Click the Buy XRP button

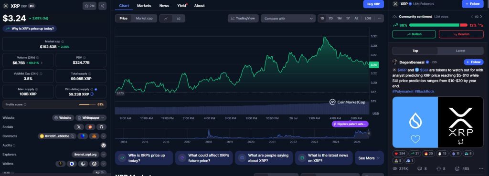click(x=373, y=4)
